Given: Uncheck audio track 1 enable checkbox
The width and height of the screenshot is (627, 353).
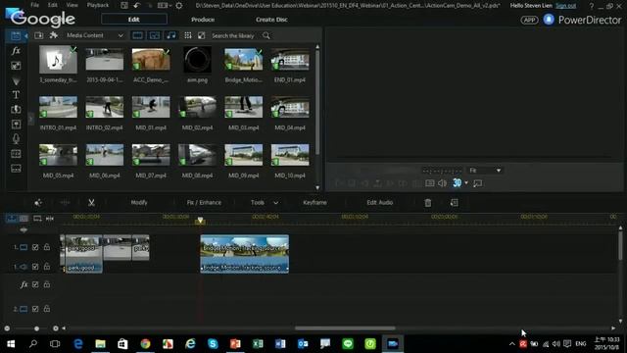Looking at the screenshot, I should tap(35, 267).
